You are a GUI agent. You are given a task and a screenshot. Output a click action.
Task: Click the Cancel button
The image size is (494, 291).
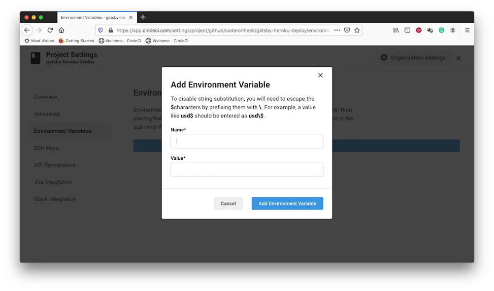[x=229, y=204]
